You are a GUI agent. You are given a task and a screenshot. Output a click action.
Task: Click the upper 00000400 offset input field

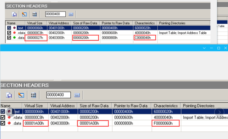(x=55, y=14)
